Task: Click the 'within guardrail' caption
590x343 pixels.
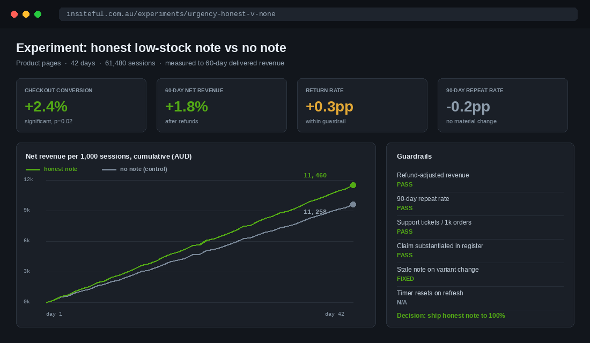Action: pos(326,121)
